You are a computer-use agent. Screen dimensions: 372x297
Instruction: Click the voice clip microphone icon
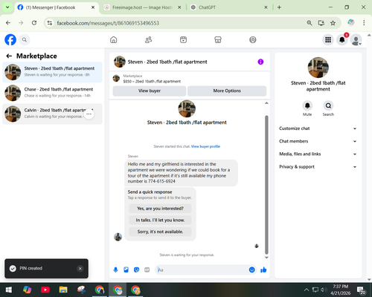point(115,270)
